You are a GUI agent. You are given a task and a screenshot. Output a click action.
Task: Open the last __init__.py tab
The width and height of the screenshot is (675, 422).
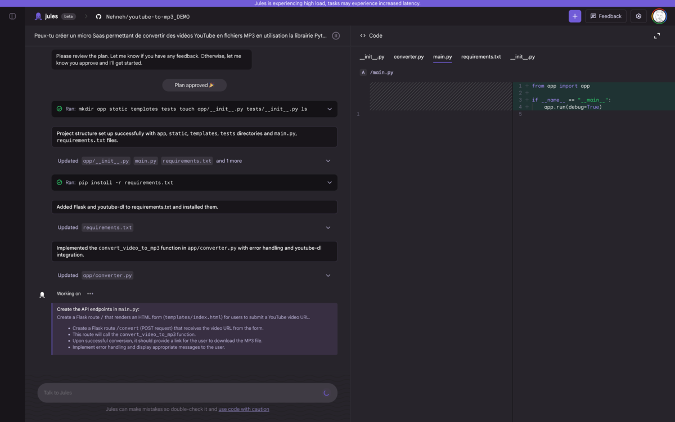pyautogui.click(x=523, y=57)
